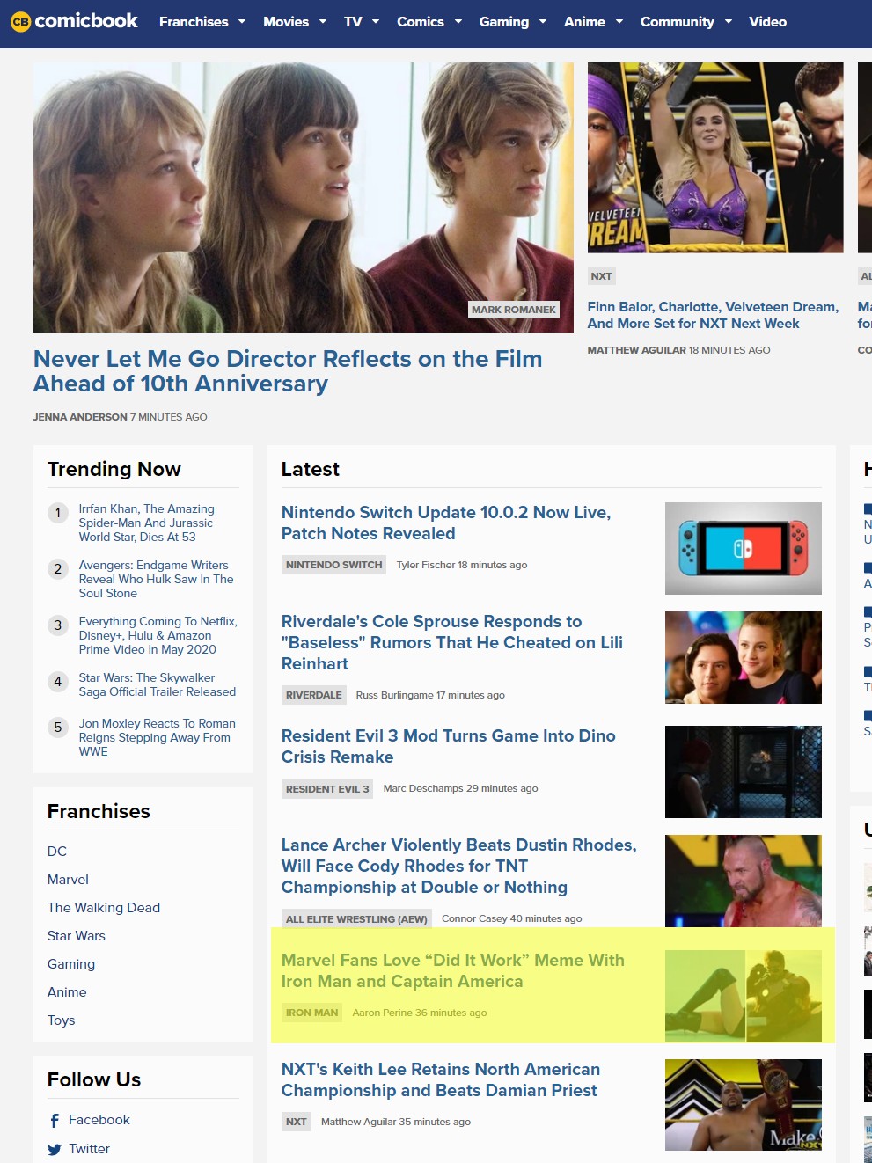Image resolution: width=872 pixels, height=1163 pixels.
Task: Open Marvel Fans Did It Work Meme article
Action: [453, 970]
